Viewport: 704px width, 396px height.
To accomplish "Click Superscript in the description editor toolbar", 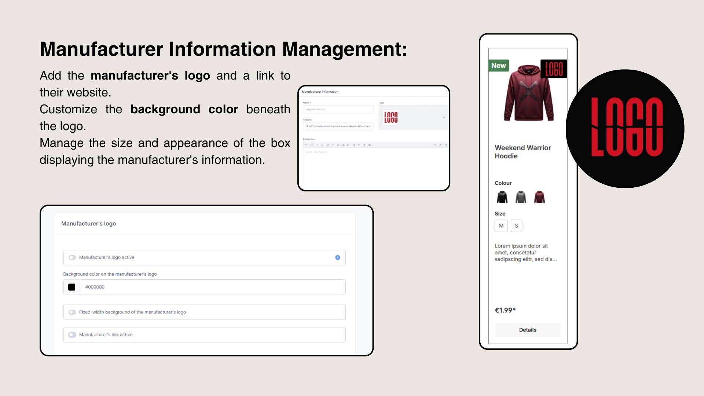I will 338,145.
